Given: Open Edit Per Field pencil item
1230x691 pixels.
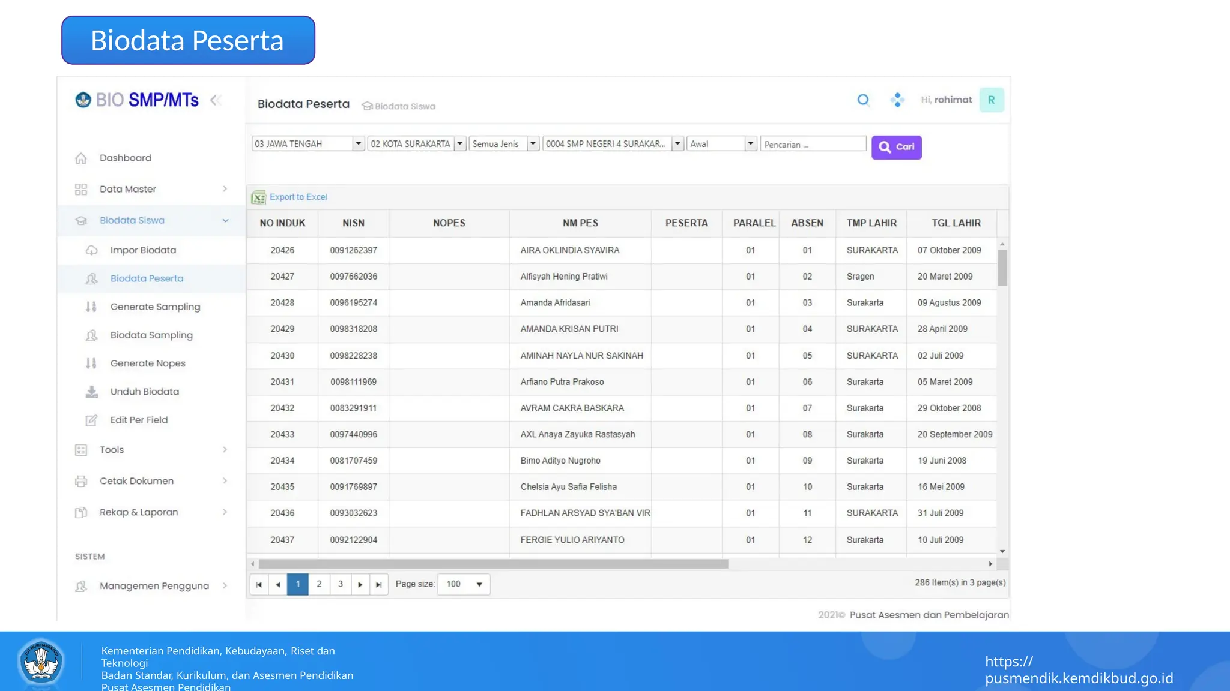Looking at the screenshot, I should coord(138,420).
